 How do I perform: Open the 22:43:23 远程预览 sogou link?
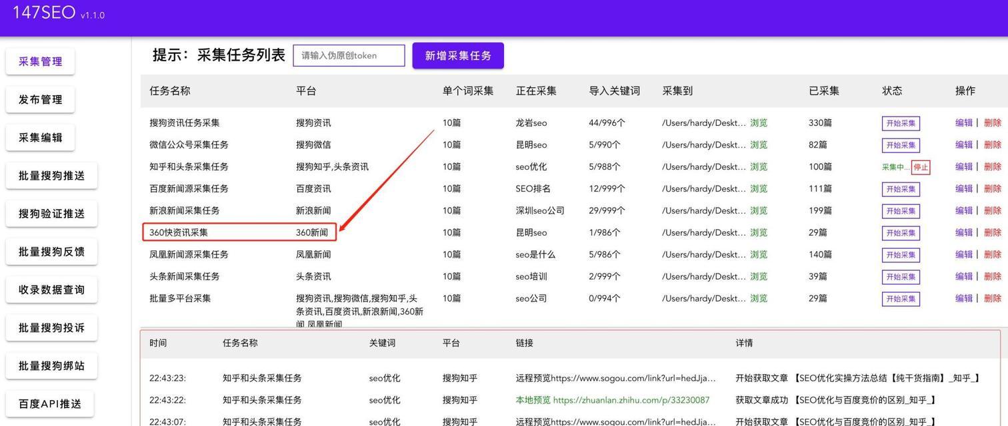tap(615, 378)
